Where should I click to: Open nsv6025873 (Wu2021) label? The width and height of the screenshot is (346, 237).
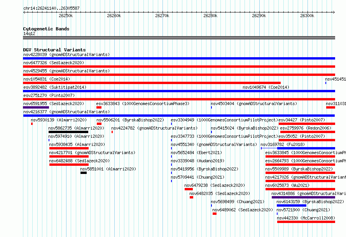pos(287,185)
